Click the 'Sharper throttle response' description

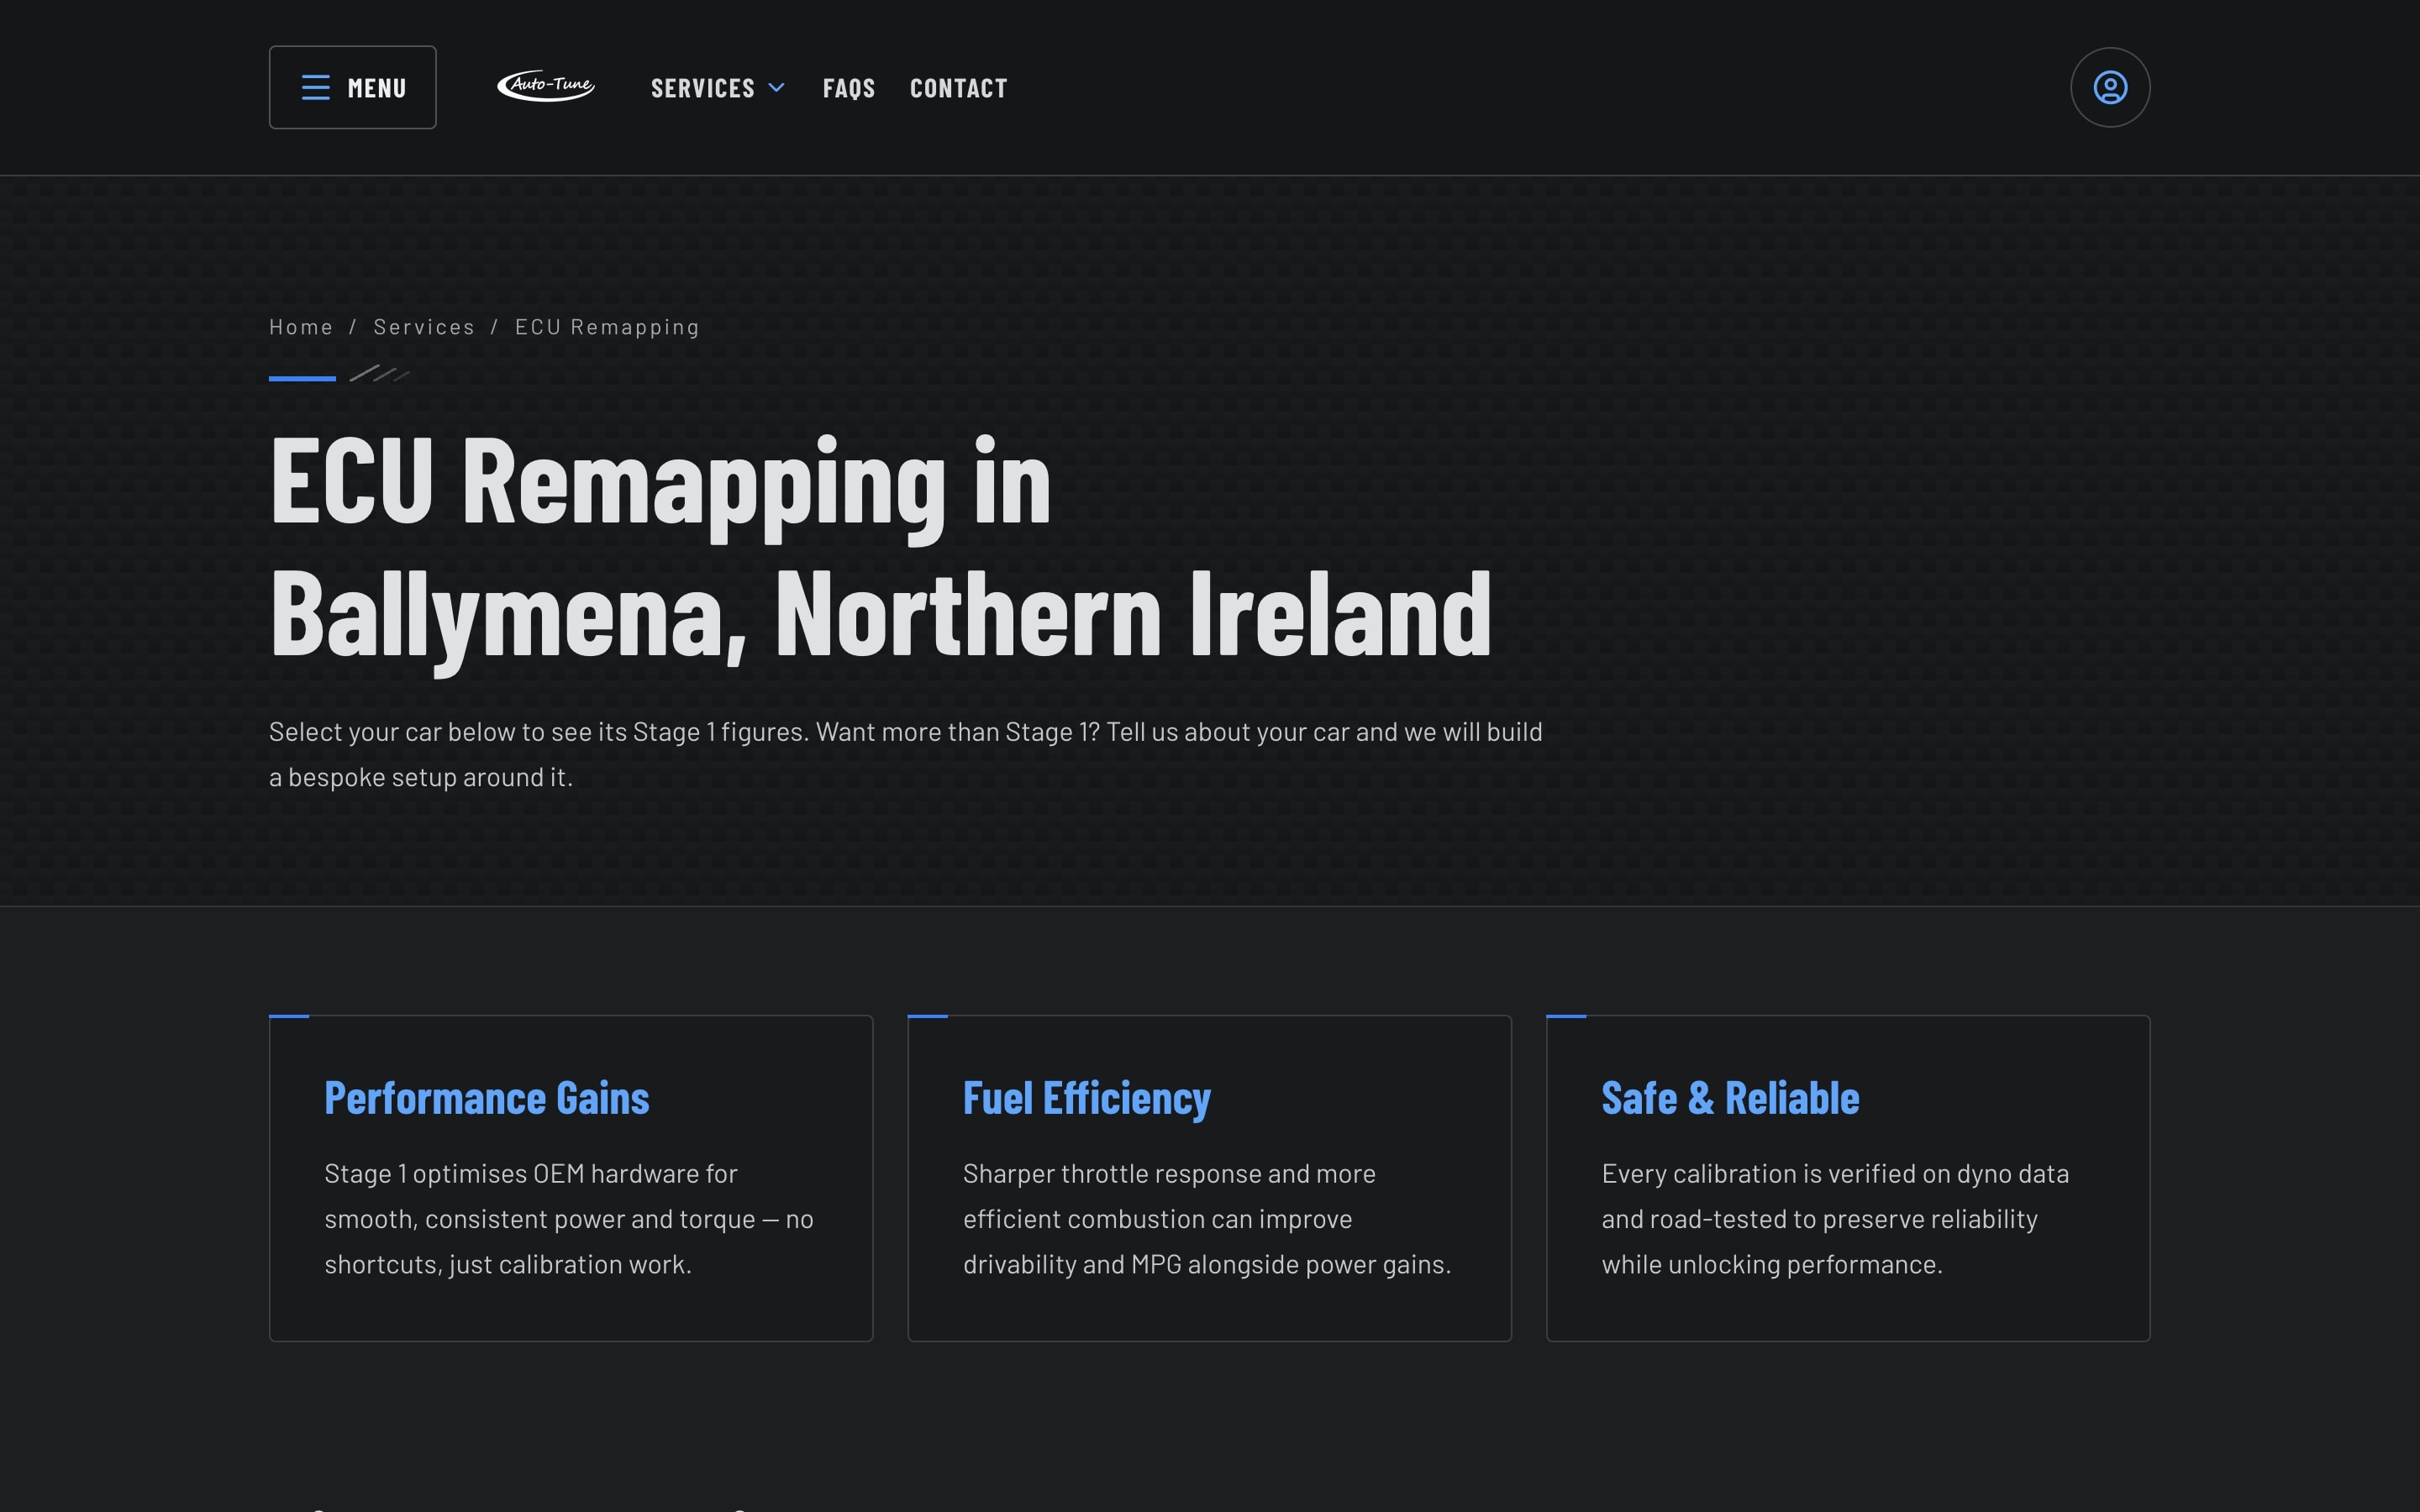click(1207, 1218)
